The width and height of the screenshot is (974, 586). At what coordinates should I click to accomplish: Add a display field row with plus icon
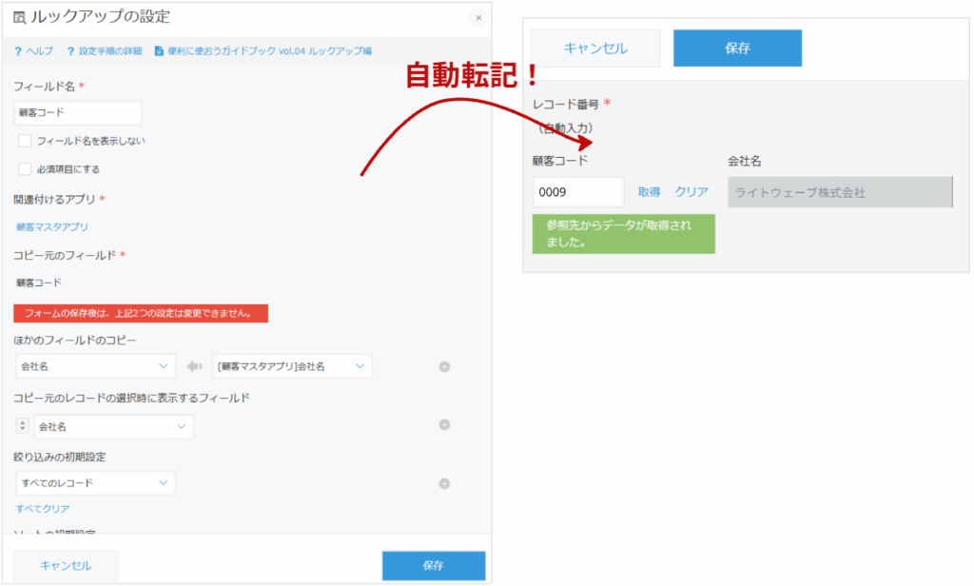click(444, 425)
